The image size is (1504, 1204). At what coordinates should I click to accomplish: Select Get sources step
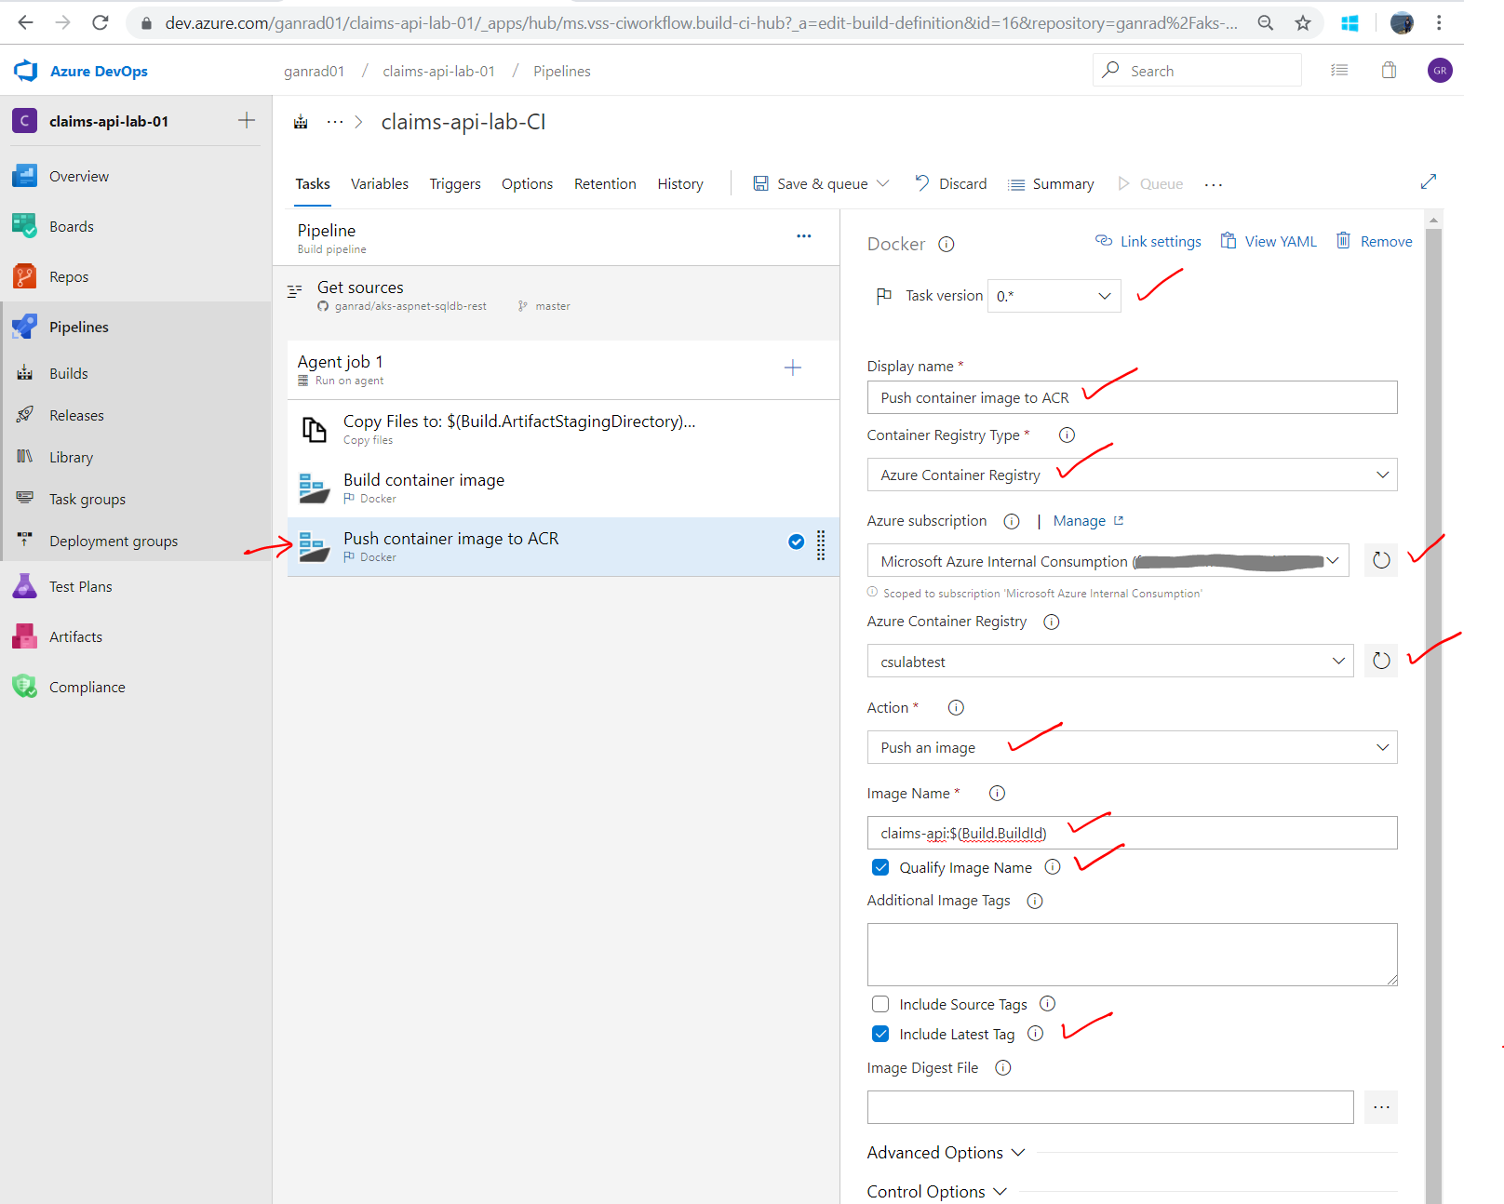556,295
